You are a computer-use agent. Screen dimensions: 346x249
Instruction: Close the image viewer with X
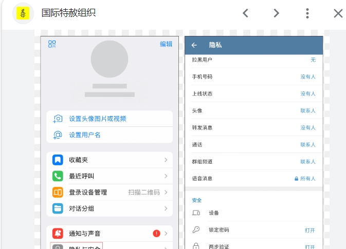[x=338, y=13]
